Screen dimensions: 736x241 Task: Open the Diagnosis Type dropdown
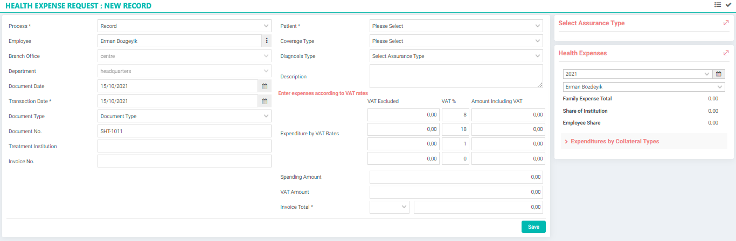[456, 56]
